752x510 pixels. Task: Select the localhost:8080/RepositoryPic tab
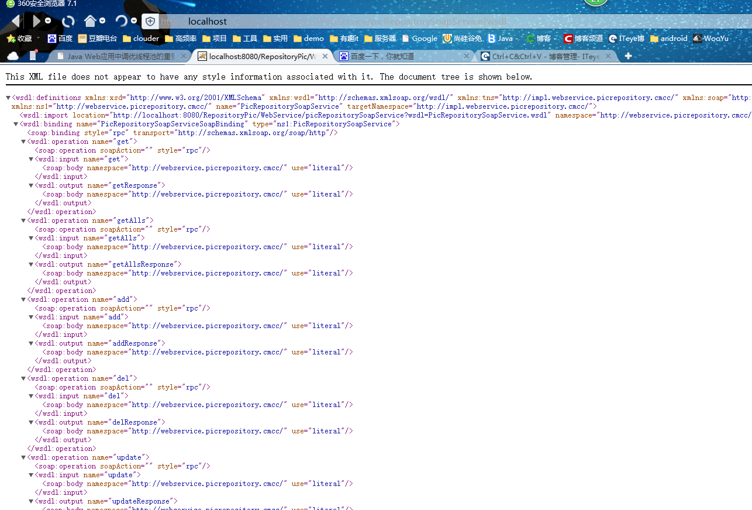click(262, 56)
